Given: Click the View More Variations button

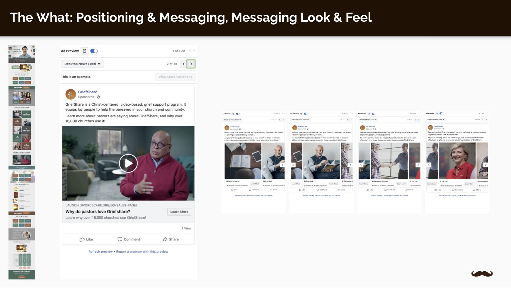Looking at the screenshot, I should click(175, 77).
